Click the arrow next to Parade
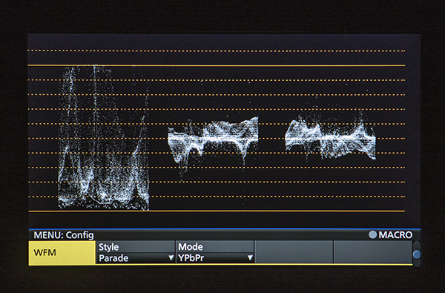Screen dimensions: 445x293 (x=171, y=258)
